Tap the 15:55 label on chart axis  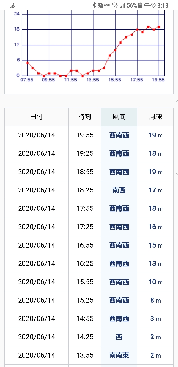coord(115,80)
